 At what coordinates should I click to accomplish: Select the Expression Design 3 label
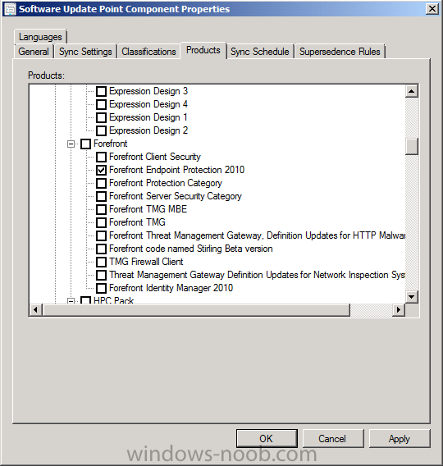(148, 91)
